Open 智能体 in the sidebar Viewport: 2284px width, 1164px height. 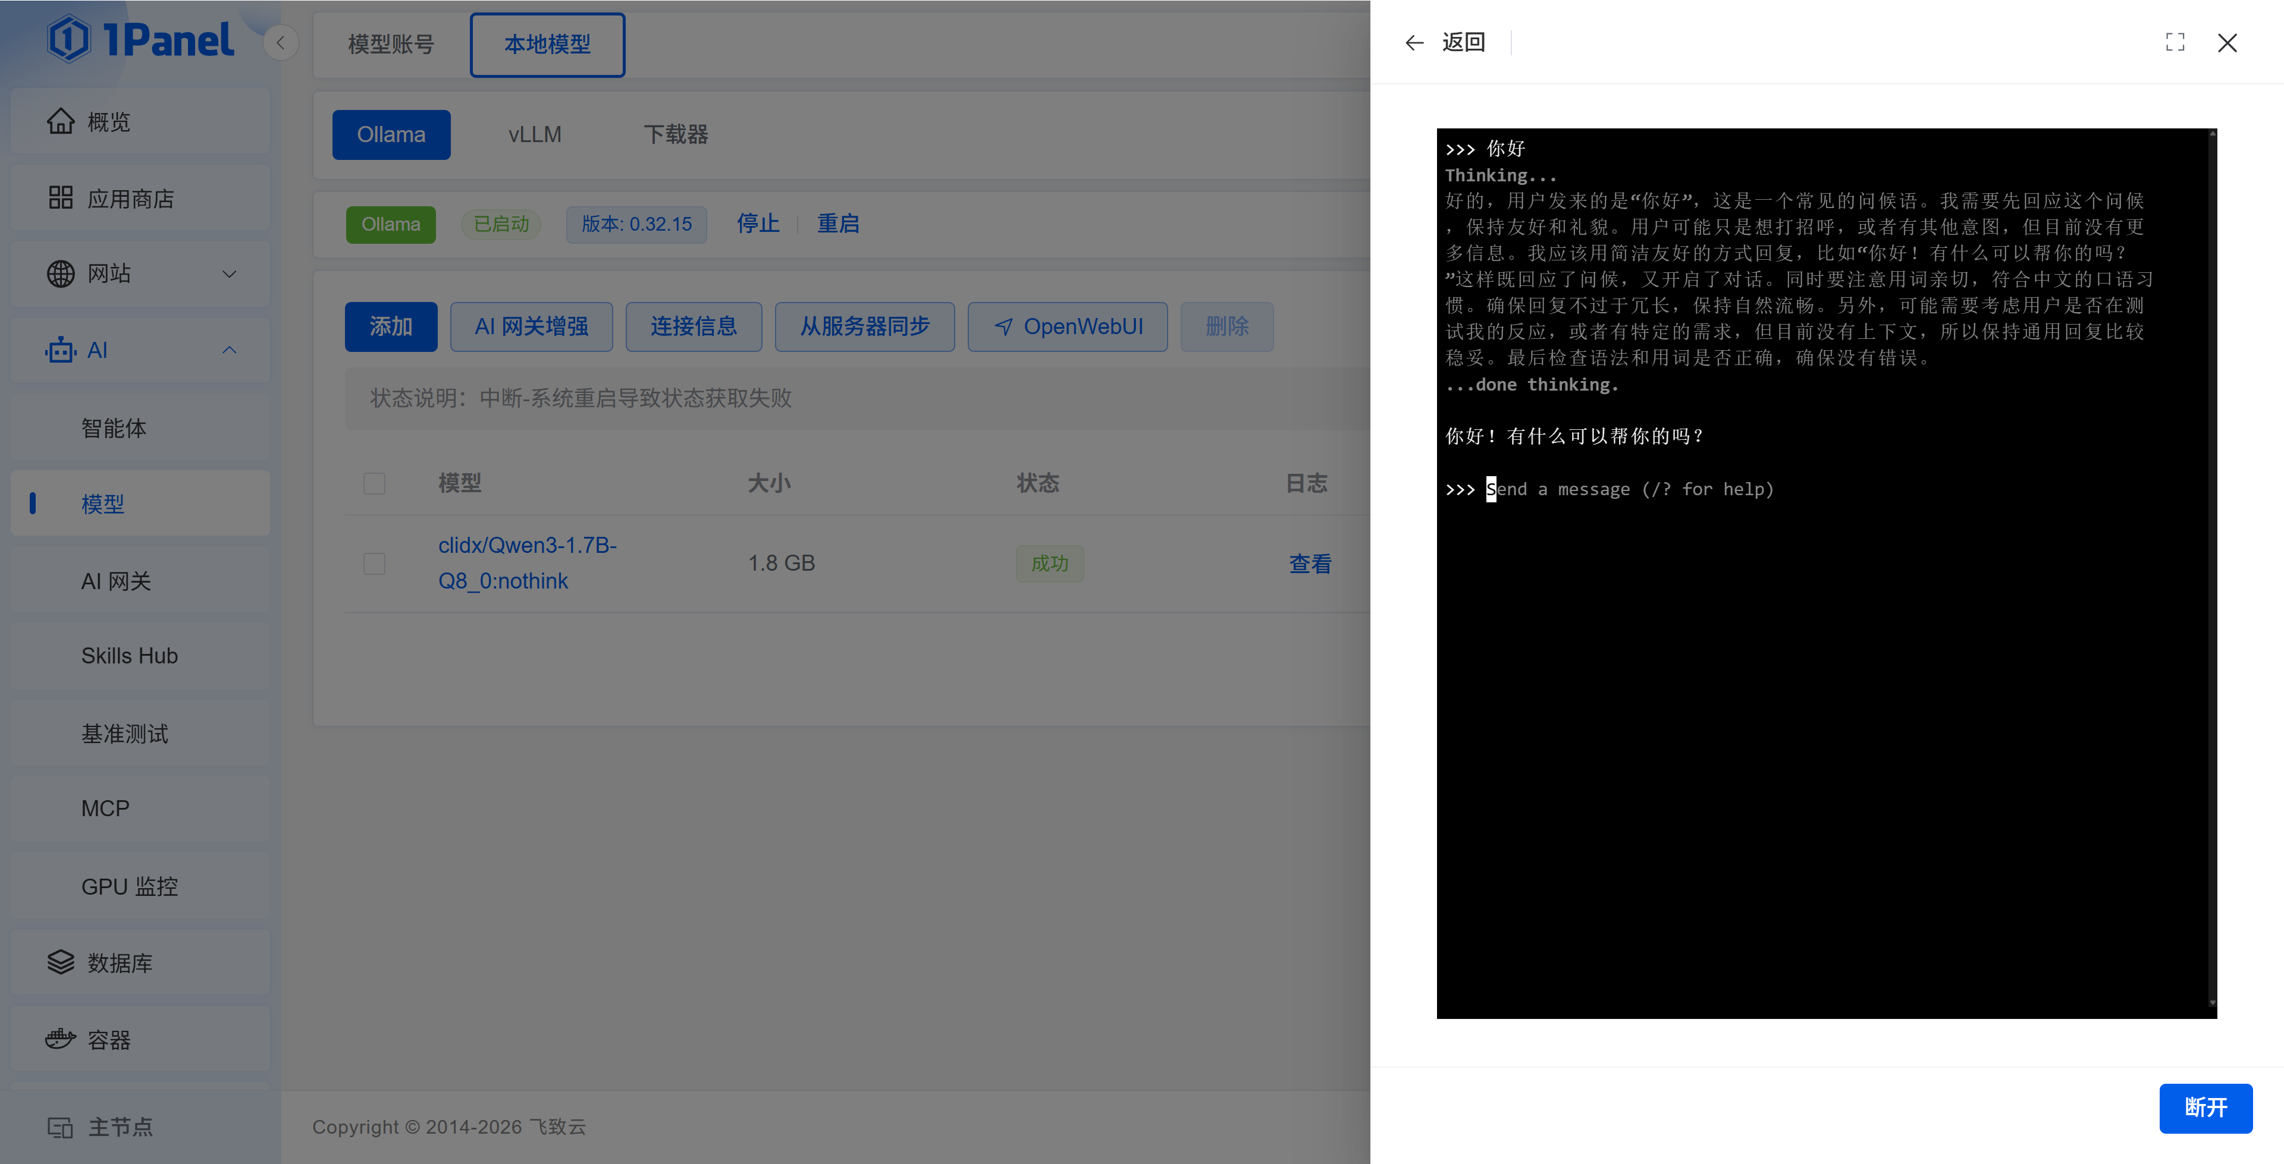coord(140,428)
